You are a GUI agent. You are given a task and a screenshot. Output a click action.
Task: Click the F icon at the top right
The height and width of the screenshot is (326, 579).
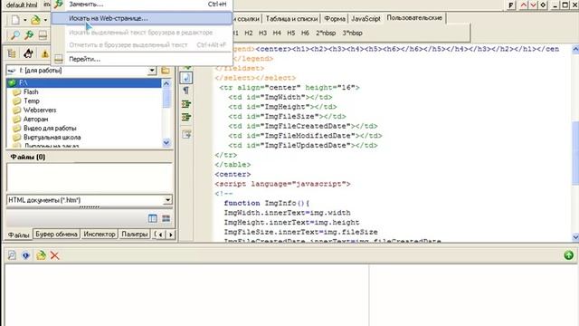[x=511, y=5]
